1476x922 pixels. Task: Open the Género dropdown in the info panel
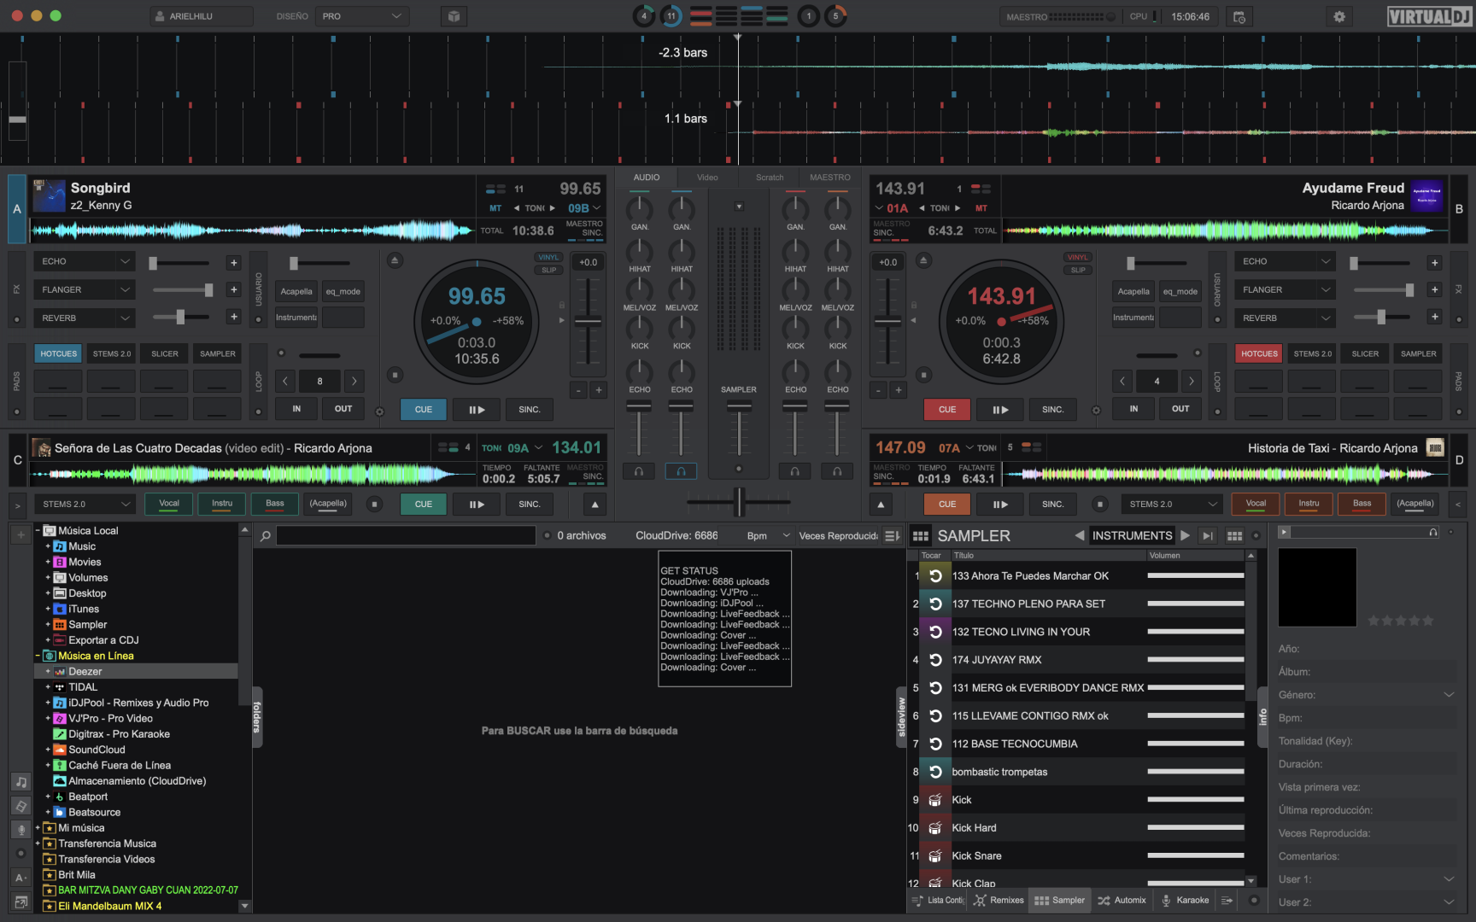tap(1449, 695)
